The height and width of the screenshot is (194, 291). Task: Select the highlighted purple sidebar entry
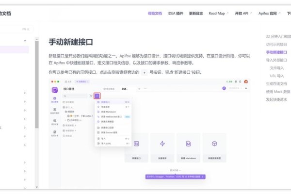[14, 49]
